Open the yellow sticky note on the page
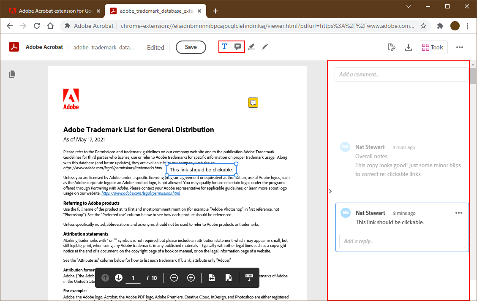Screen dimensions: 477x301 253,102
